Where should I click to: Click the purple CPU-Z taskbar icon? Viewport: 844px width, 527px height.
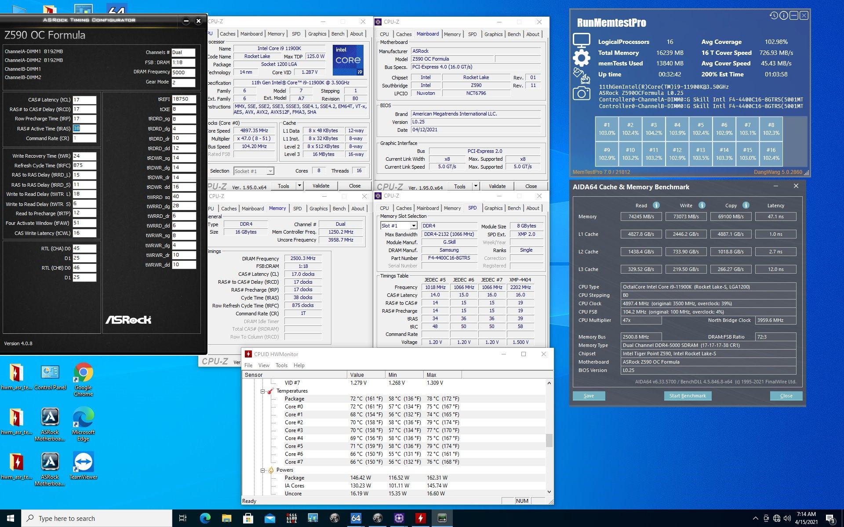pos(399,518)
